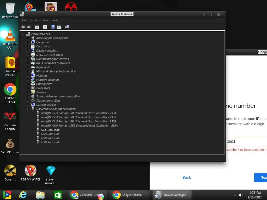Viewport: 267px width, 200px height.
Task: Switch to Google Chrome taskbar window
Action: coord(129,195)
